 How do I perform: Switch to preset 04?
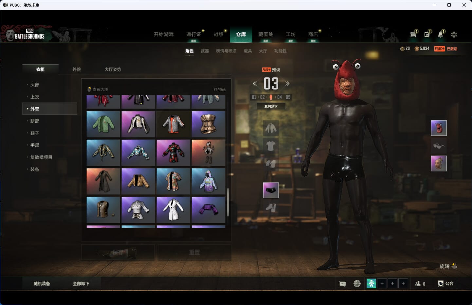280,97
